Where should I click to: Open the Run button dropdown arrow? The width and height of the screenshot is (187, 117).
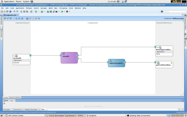coord(65,12)
